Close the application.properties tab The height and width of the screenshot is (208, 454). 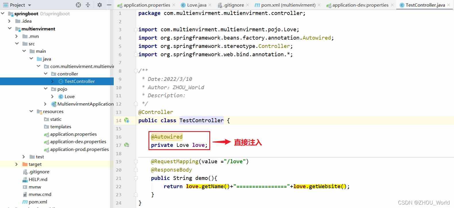click(x=174, y=5)
